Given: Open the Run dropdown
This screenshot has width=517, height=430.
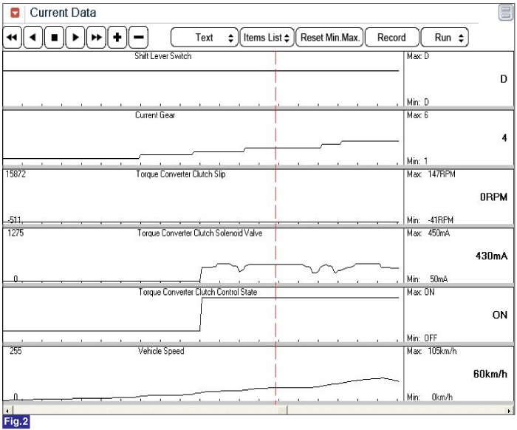Looking at the screenshot, I should (x=444, y=38).
